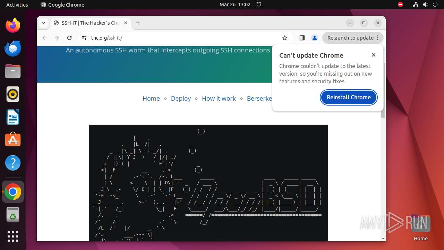Go forward to next page
Viewport: 444px width, 250px height.
click(x=57, y=38)
